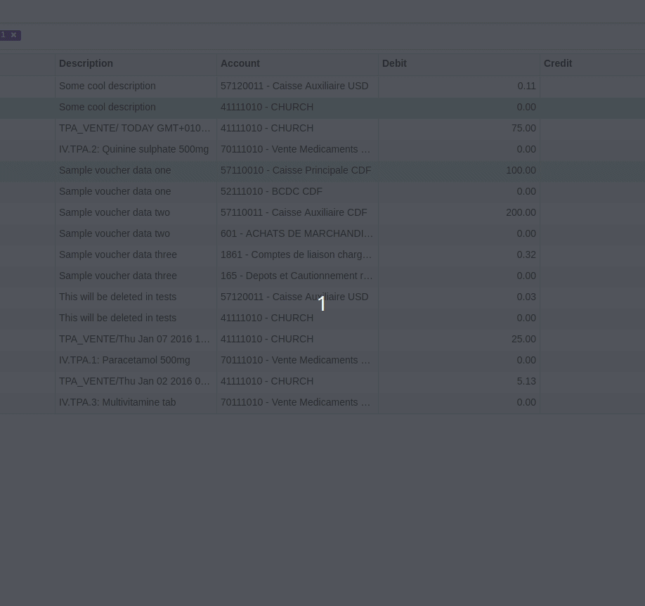Remove the active filter tag

pyautogui.click(x=13, y=34)
